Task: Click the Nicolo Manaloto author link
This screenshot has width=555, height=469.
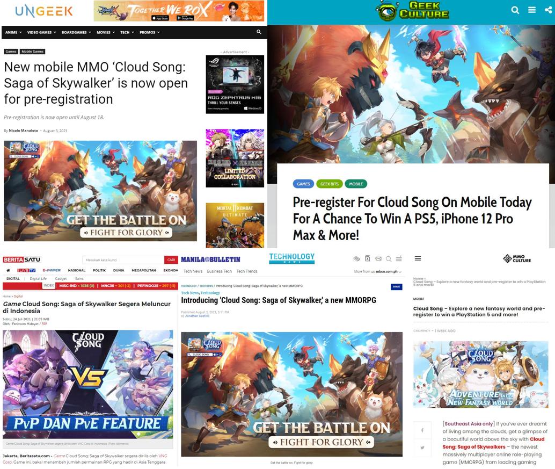Action: (x=24, y=131)
